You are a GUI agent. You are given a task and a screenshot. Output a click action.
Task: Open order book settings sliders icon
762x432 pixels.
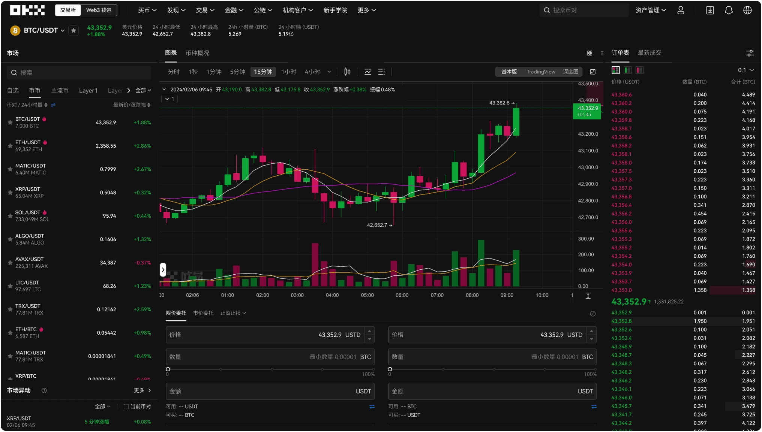[750, 53]
